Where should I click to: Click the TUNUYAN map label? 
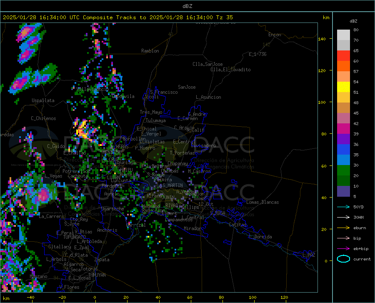97,275
